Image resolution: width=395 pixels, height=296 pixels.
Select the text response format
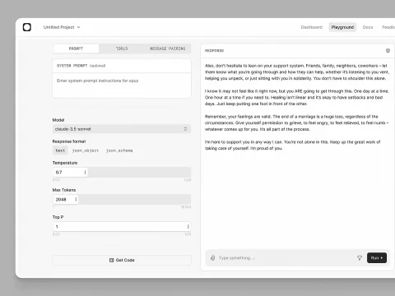pos(60,150)
